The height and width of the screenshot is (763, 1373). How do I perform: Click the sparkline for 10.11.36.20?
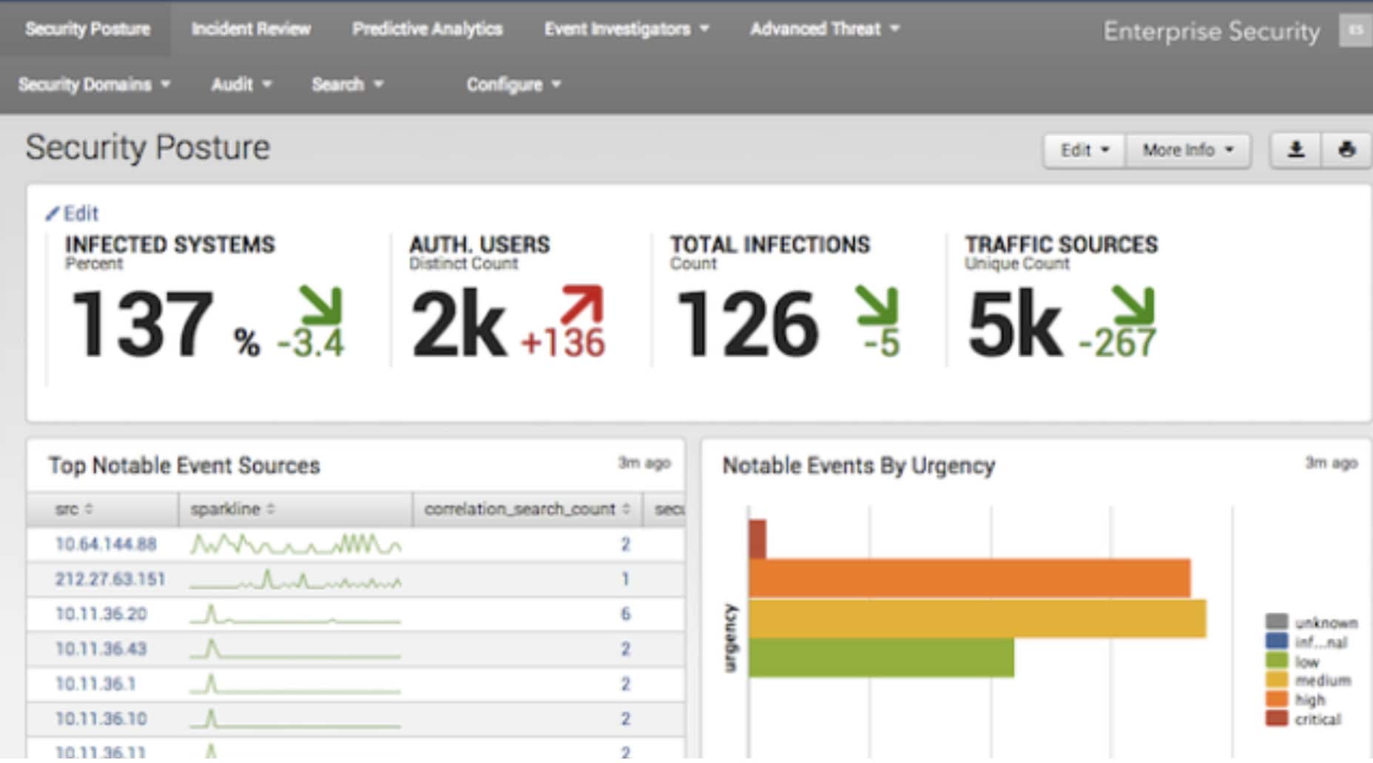[x=296, y=614]
